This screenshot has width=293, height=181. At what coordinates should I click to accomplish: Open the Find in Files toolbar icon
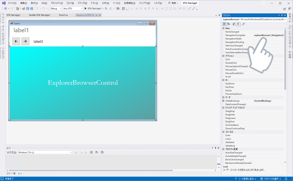tap(118, 8)
